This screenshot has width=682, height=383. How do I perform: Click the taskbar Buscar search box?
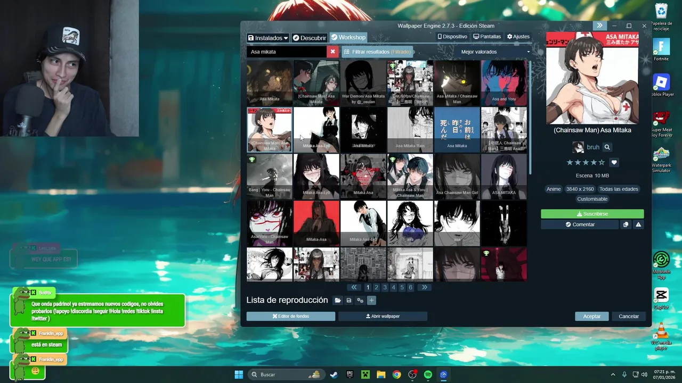point(286,374)
